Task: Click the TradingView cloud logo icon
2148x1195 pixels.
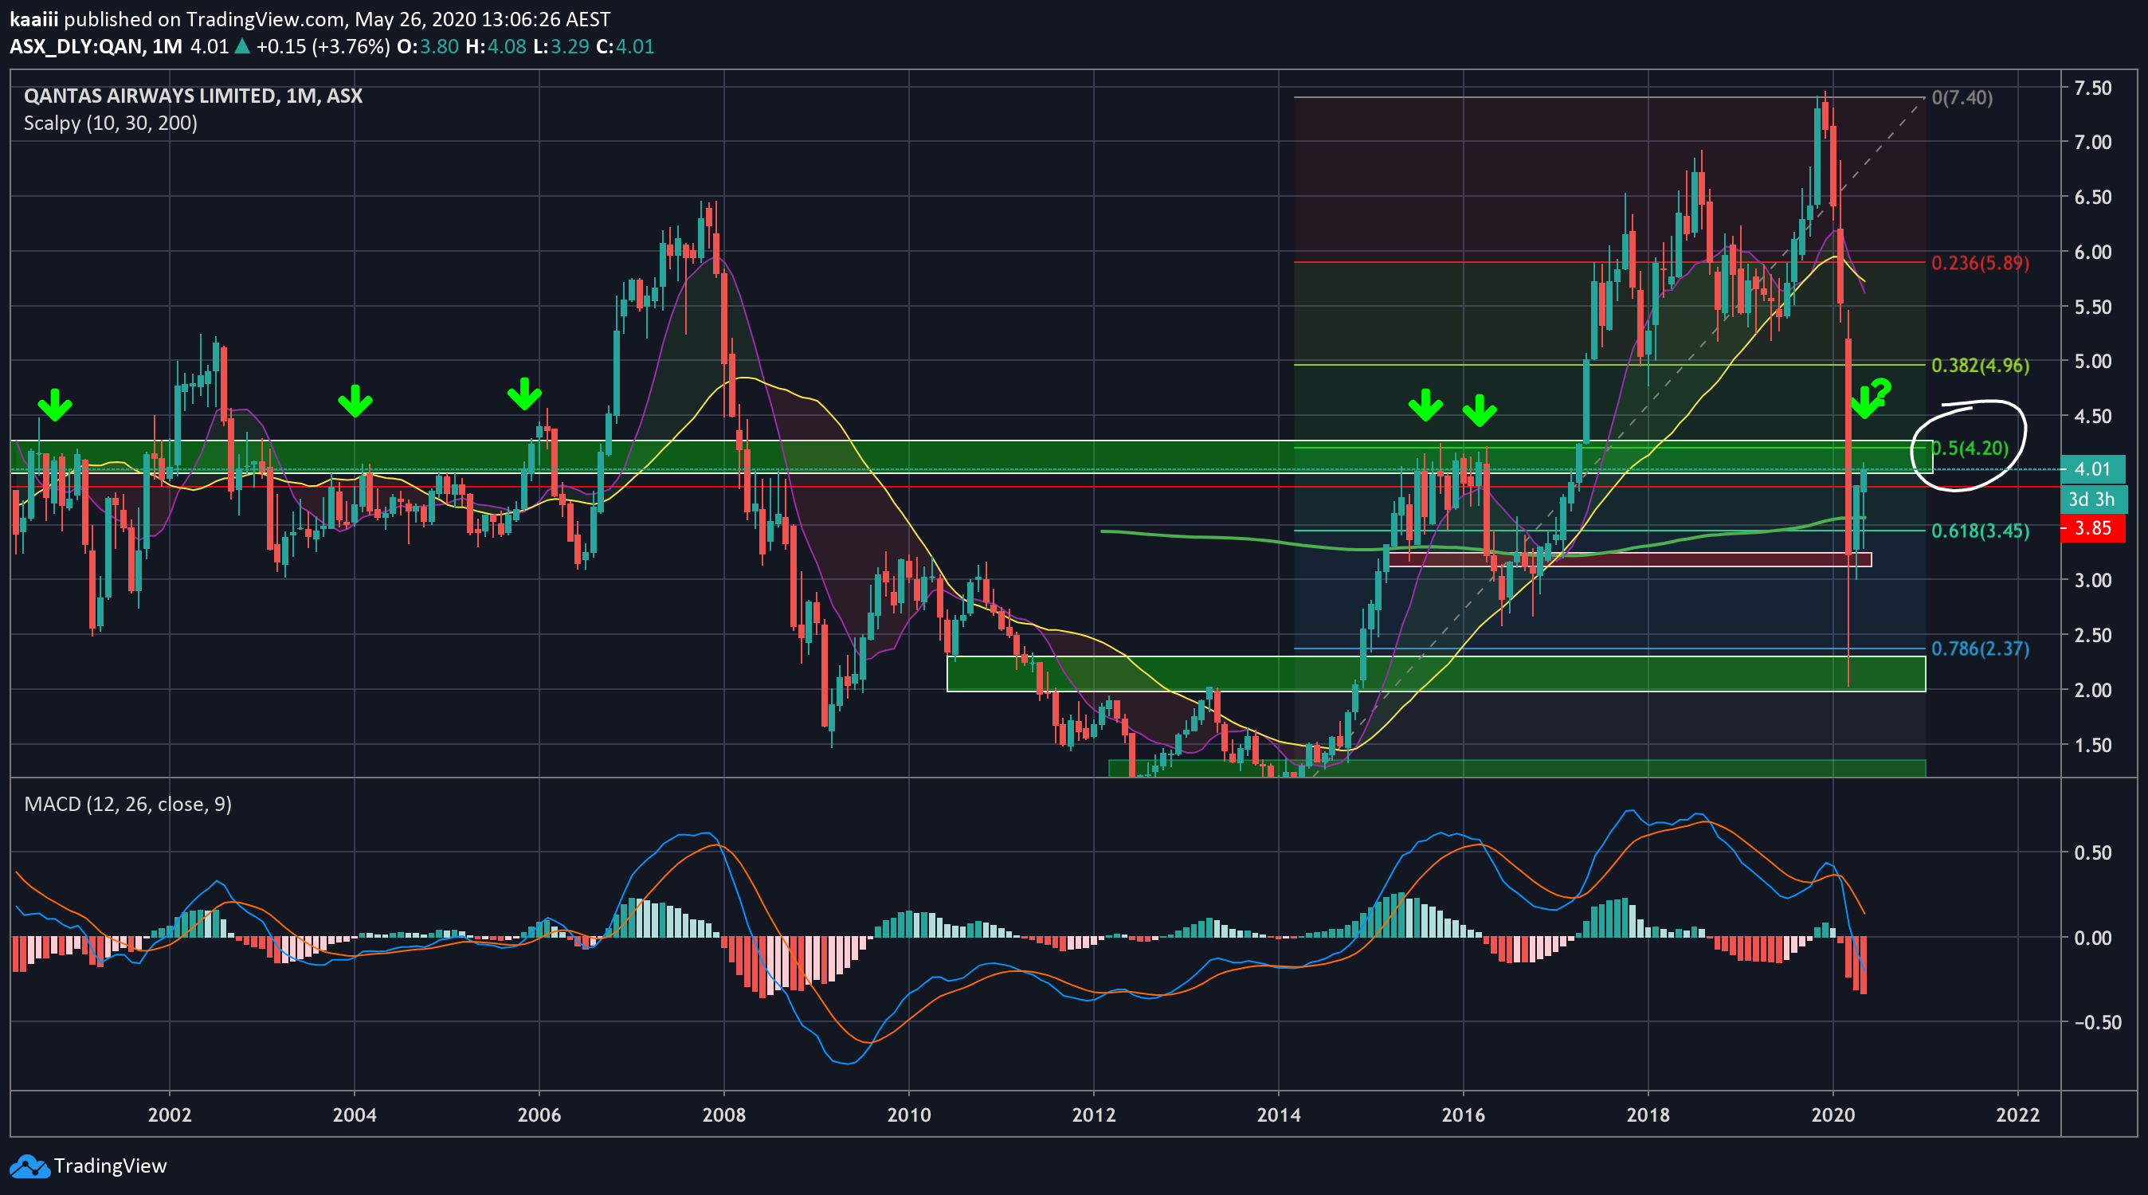Action: click(x=29, y=1166)
